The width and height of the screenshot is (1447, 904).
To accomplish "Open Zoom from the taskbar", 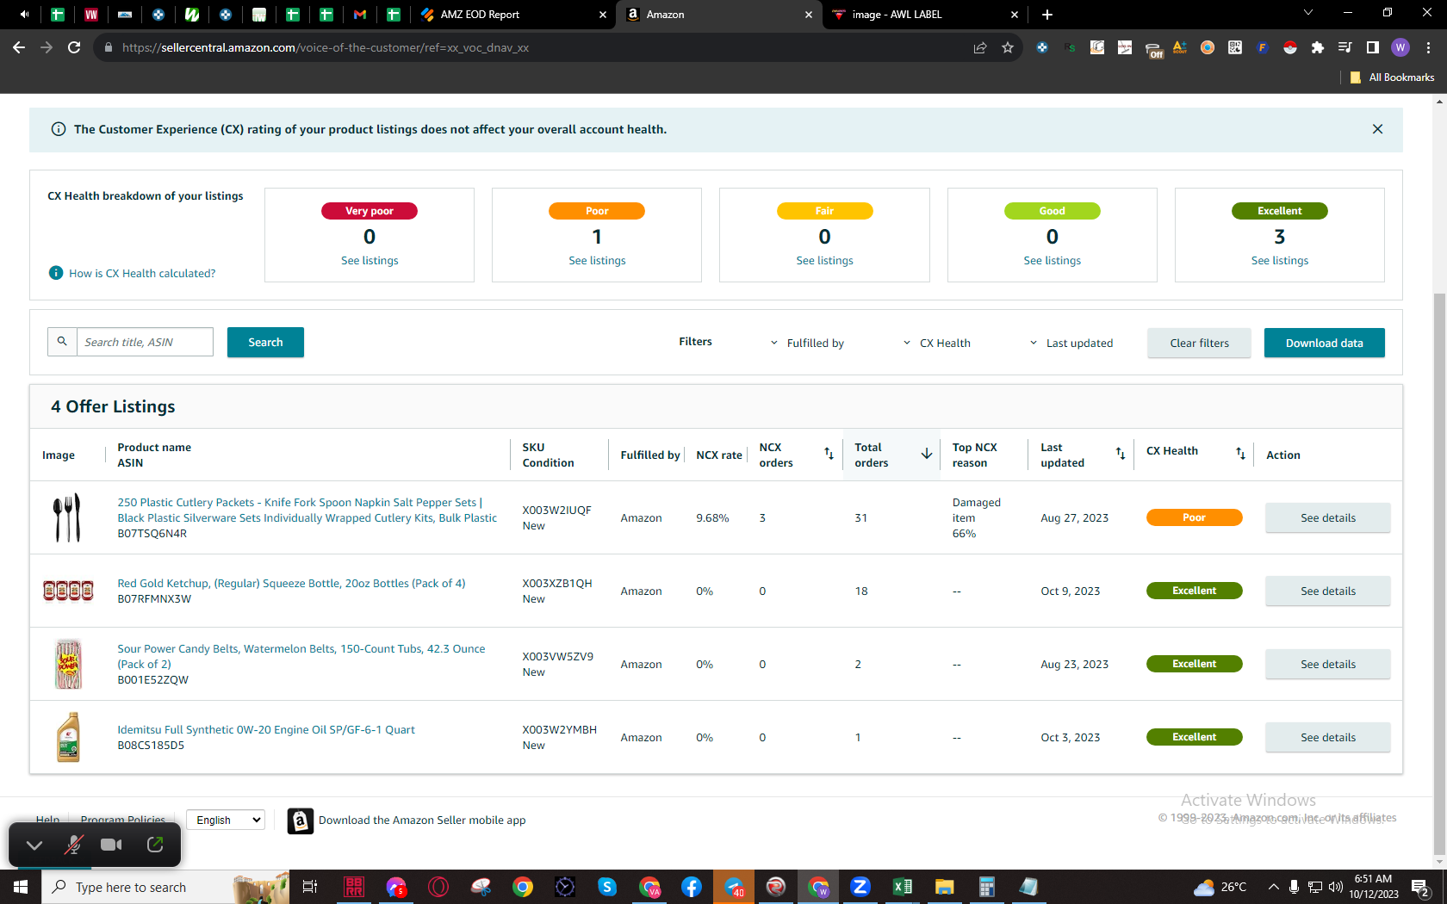I will point(860,887).
